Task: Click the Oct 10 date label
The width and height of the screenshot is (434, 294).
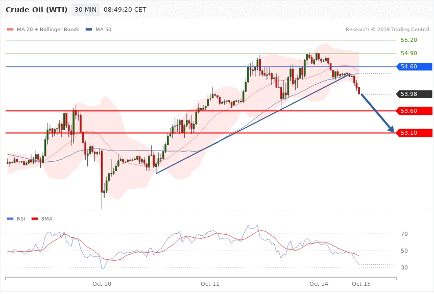Action: click(x=102, y=283)
